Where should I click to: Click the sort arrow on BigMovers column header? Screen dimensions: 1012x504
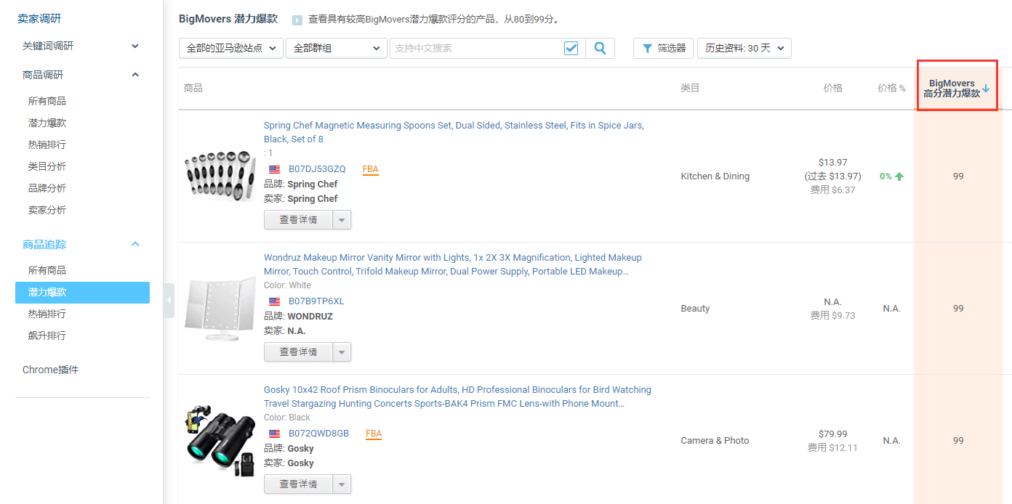coord(986,89)
